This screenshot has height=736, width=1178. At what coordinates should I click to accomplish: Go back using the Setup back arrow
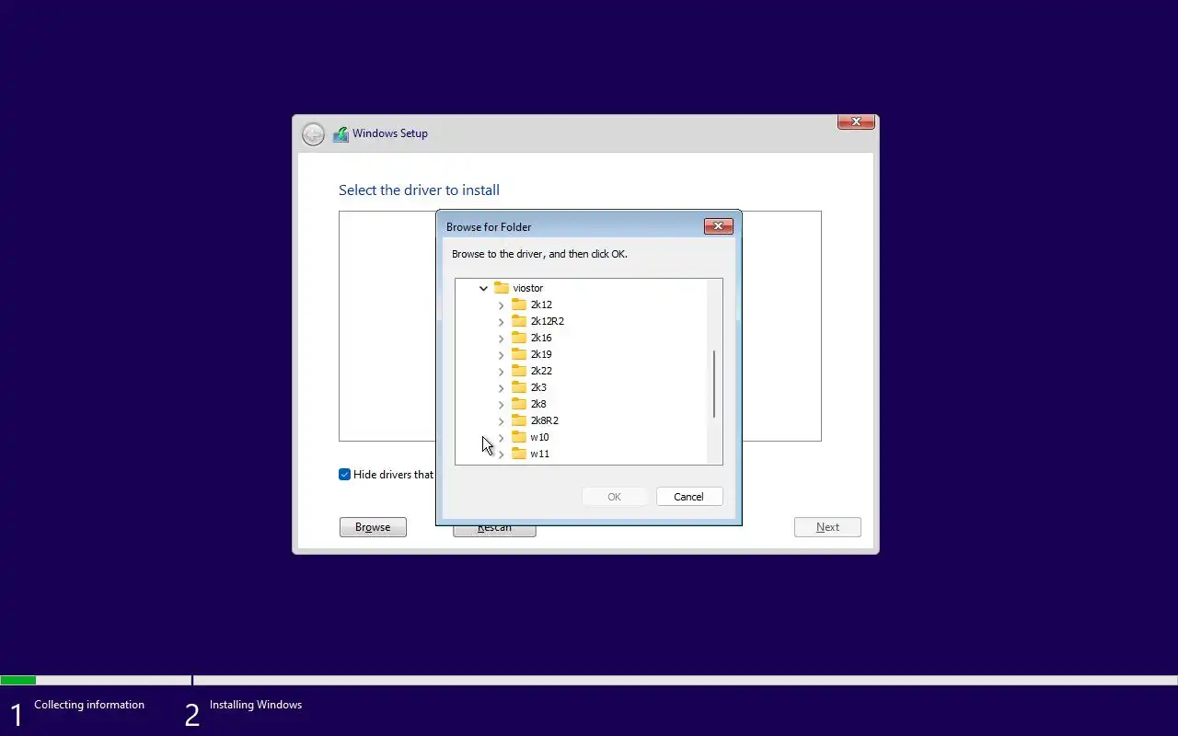point(313,134)
